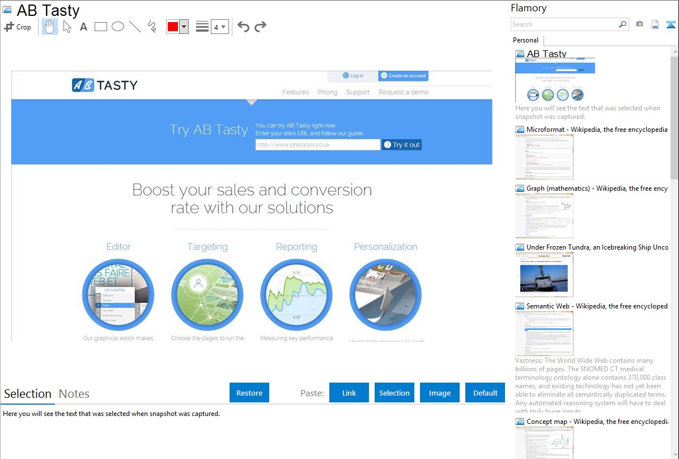
Task: Click the icon beside Under Frozen Tundra title
Action: [x=520, y=247]
